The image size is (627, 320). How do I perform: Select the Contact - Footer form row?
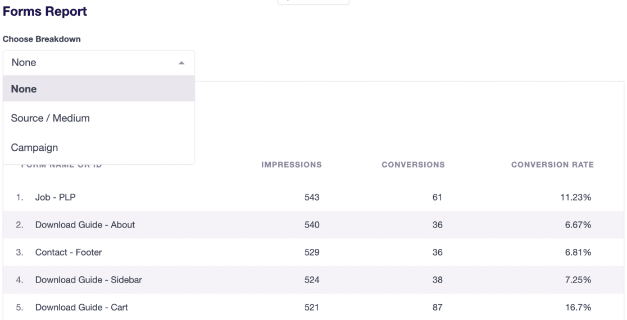click(x=313, y=252)
